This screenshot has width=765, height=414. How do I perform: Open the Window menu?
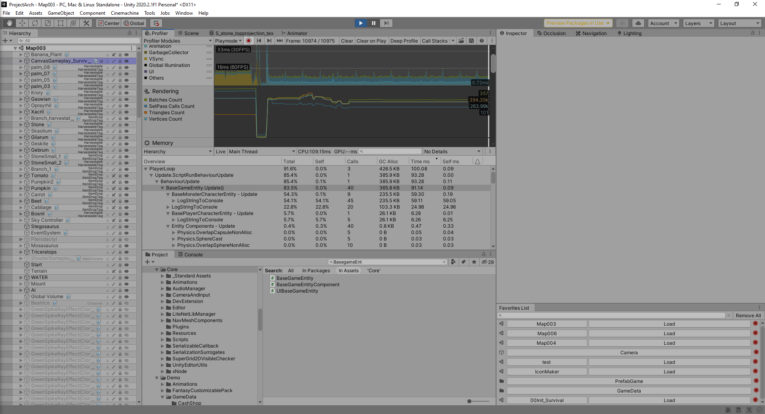[184, 13]
